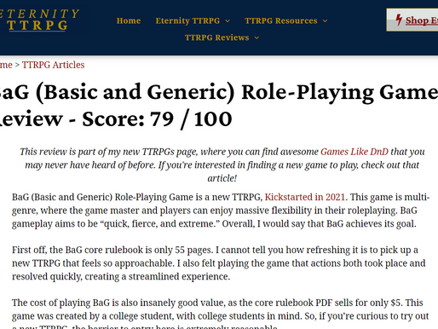Expand the TTRPG Reviews dropdown chevron

pyautogui.click(x=256, y=38)
